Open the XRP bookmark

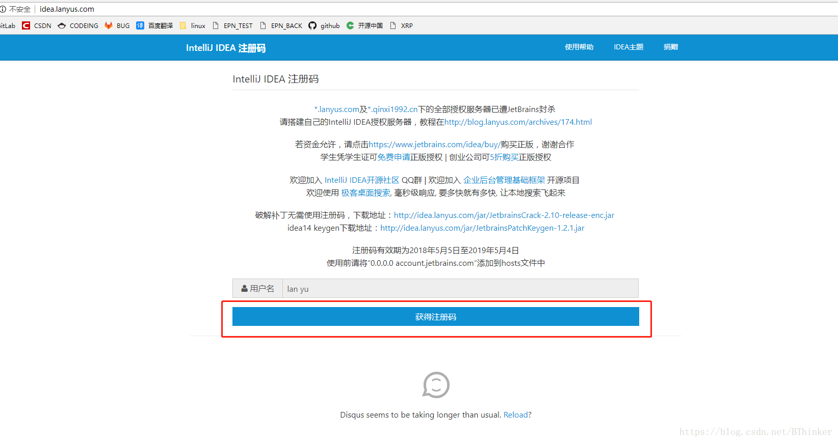point(401,25)
